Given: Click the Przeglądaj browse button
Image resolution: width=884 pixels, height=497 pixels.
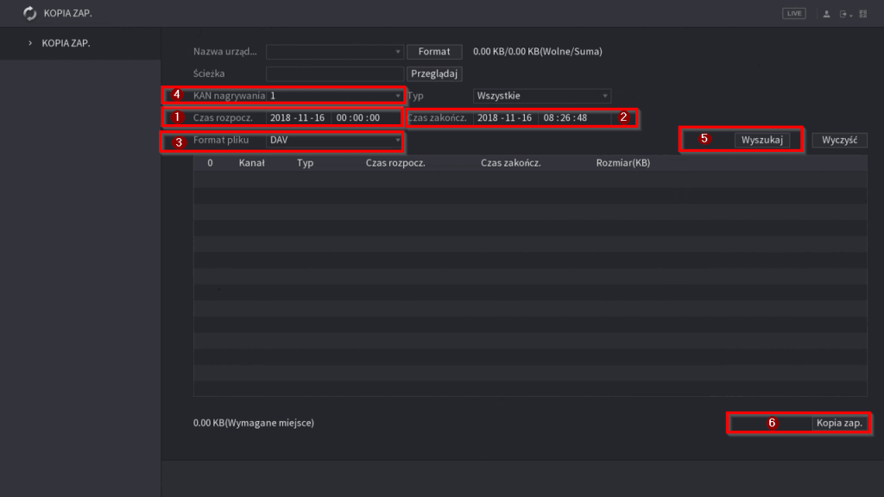Looking at the screenshot, I should (x=435, y=74).
